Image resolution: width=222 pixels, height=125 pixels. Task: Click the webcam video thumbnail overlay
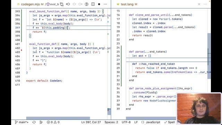(x=199, y=108)
